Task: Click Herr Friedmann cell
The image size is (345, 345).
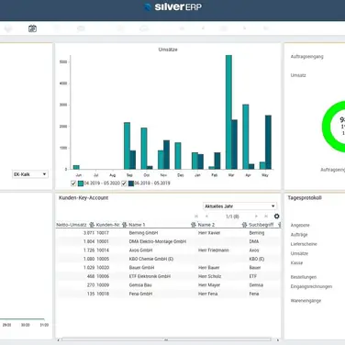Action: pyautogui.click(x=214, y=250)
